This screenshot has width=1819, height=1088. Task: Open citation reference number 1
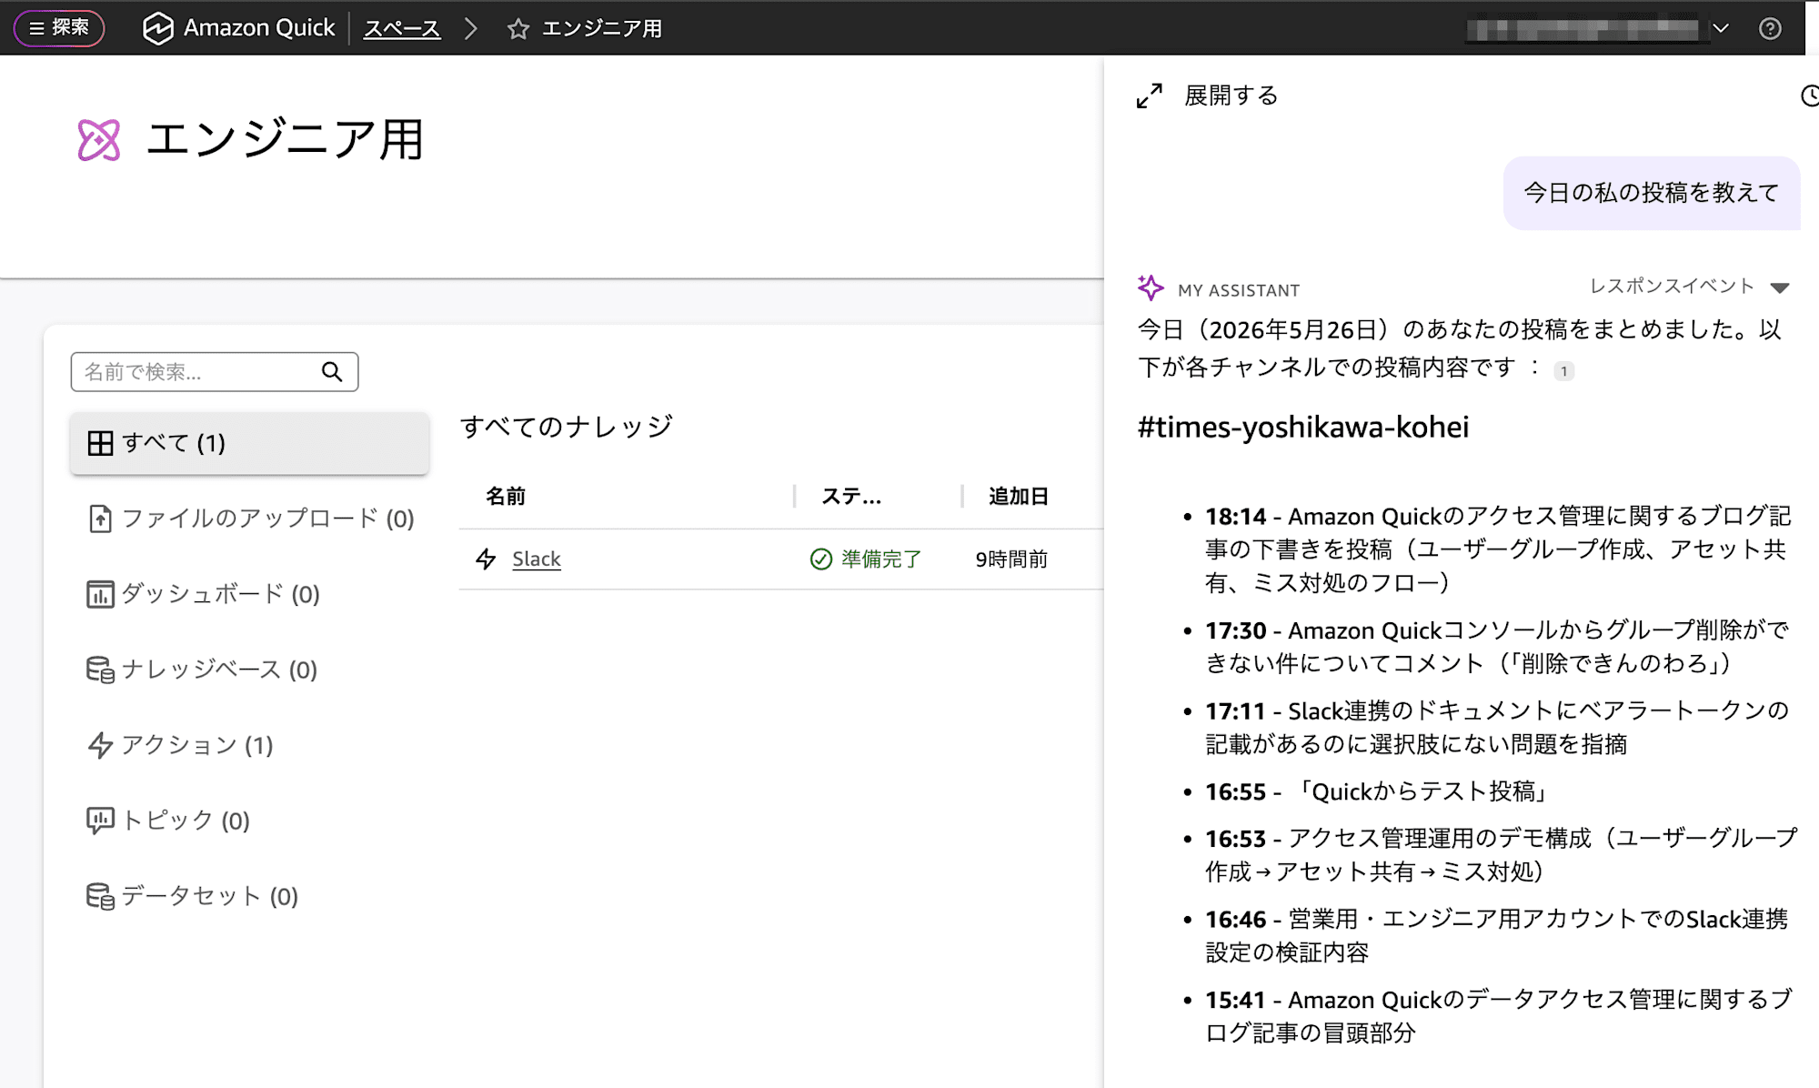1563,370
